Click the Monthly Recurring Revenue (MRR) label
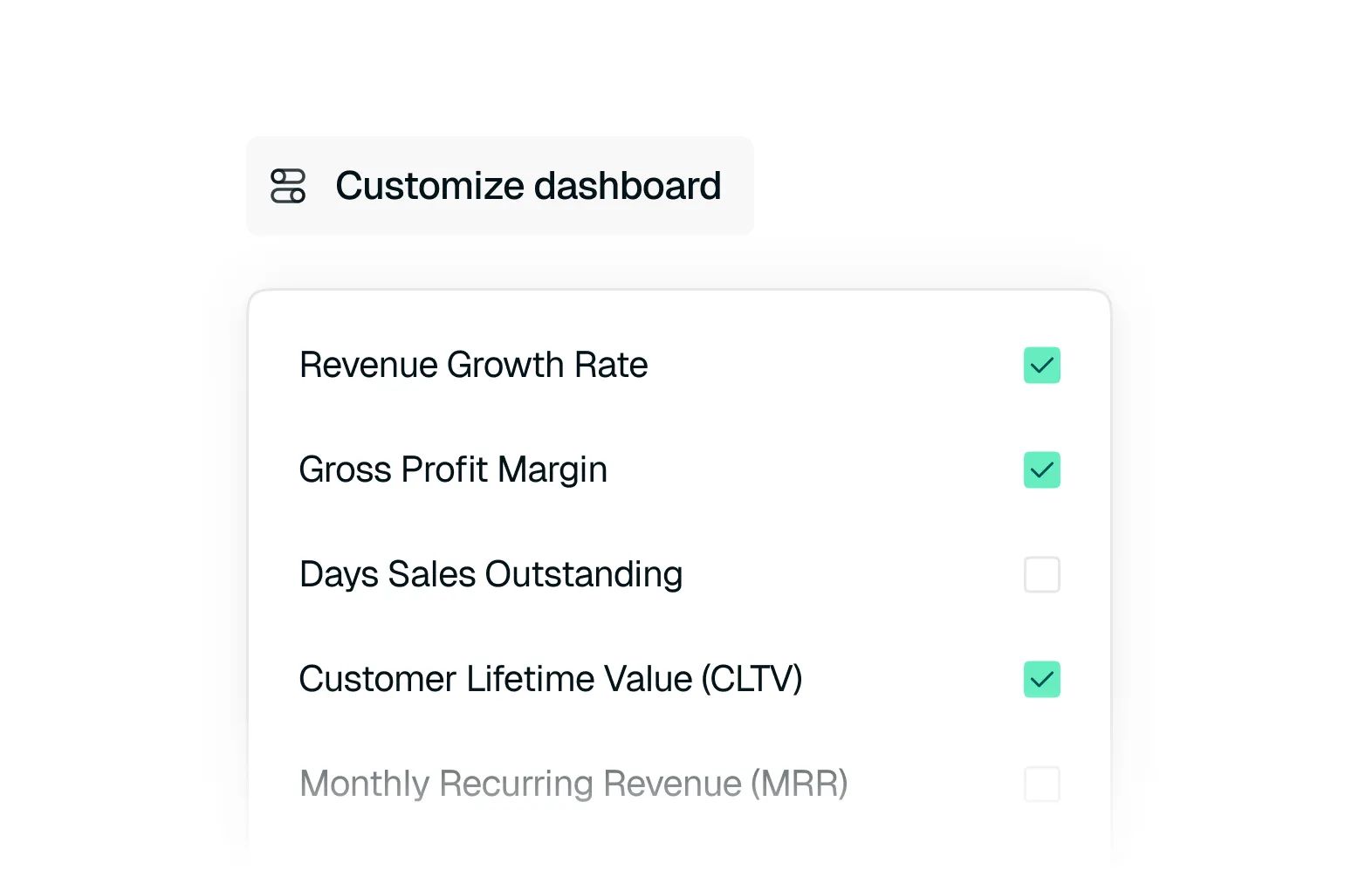The height and width of the screenshot is (877, 1359). pyautogui.click(x=573, y=784)
